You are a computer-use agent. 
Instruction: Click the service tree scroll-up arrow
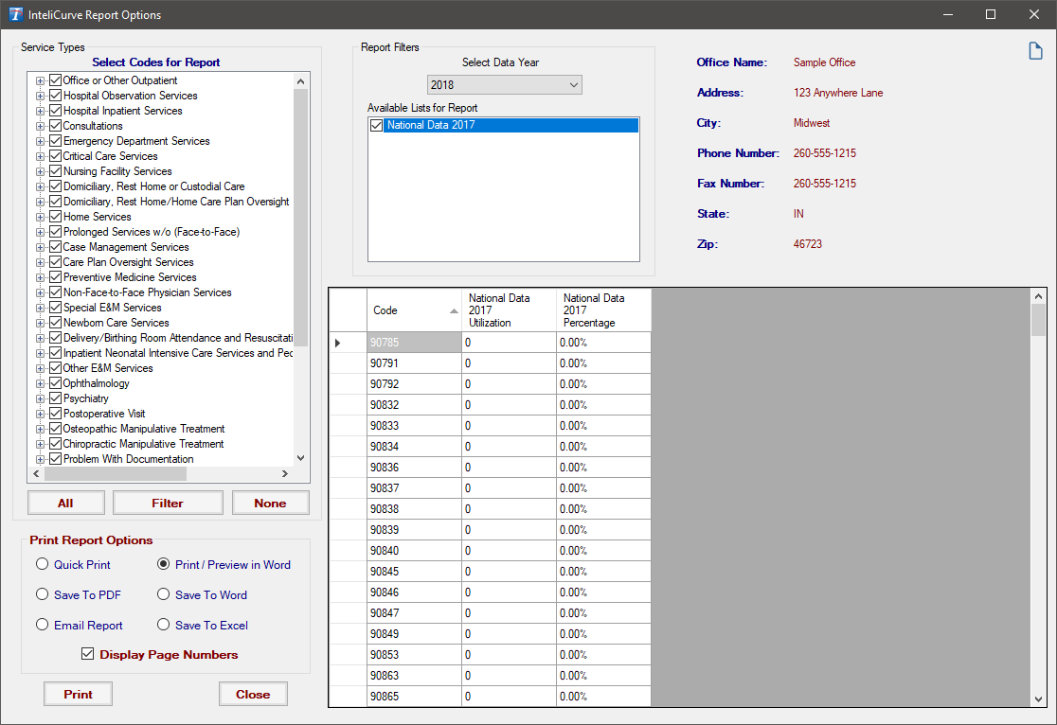(300, 80)
